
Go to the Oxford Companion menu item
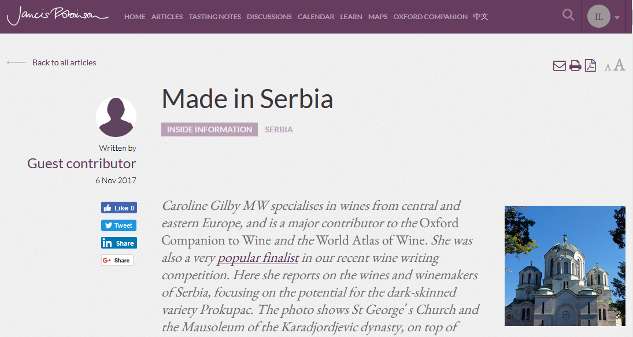click(430, 17)
